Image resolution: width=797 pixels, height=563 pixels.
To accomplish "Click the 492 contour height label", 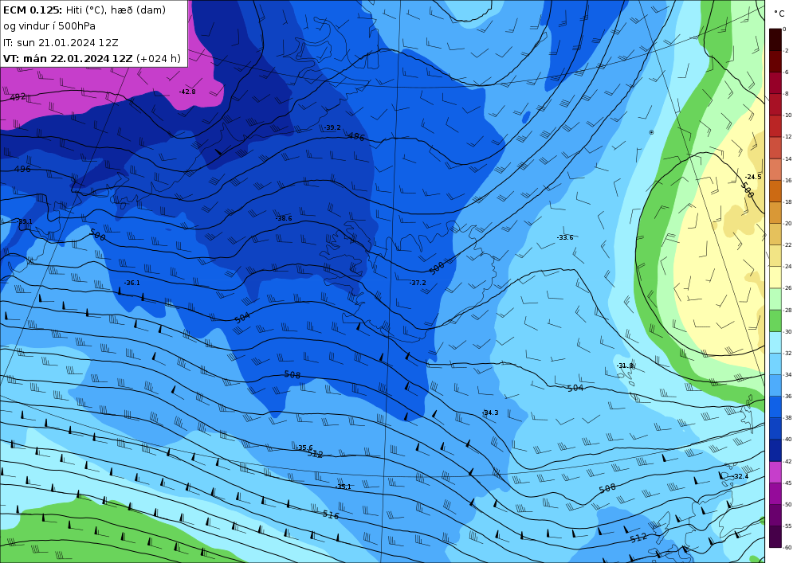I will click(x=18, y=96).
